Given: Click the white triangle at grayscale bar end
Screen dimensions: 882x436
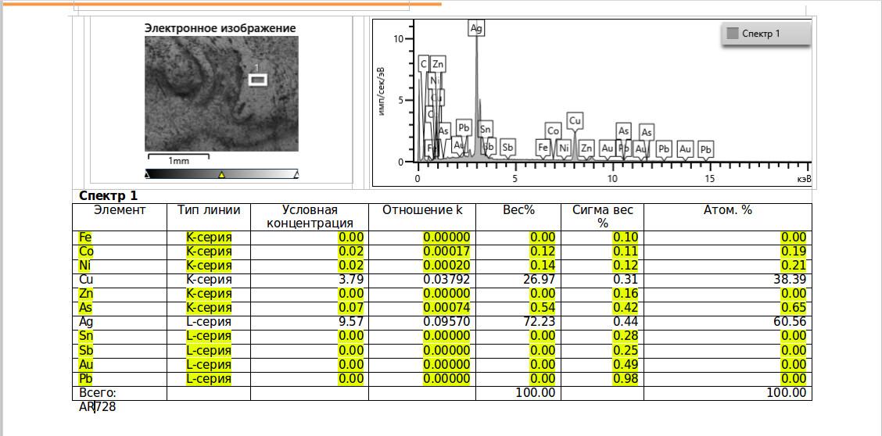Looking at the screenshot, I should click(296, 175).
